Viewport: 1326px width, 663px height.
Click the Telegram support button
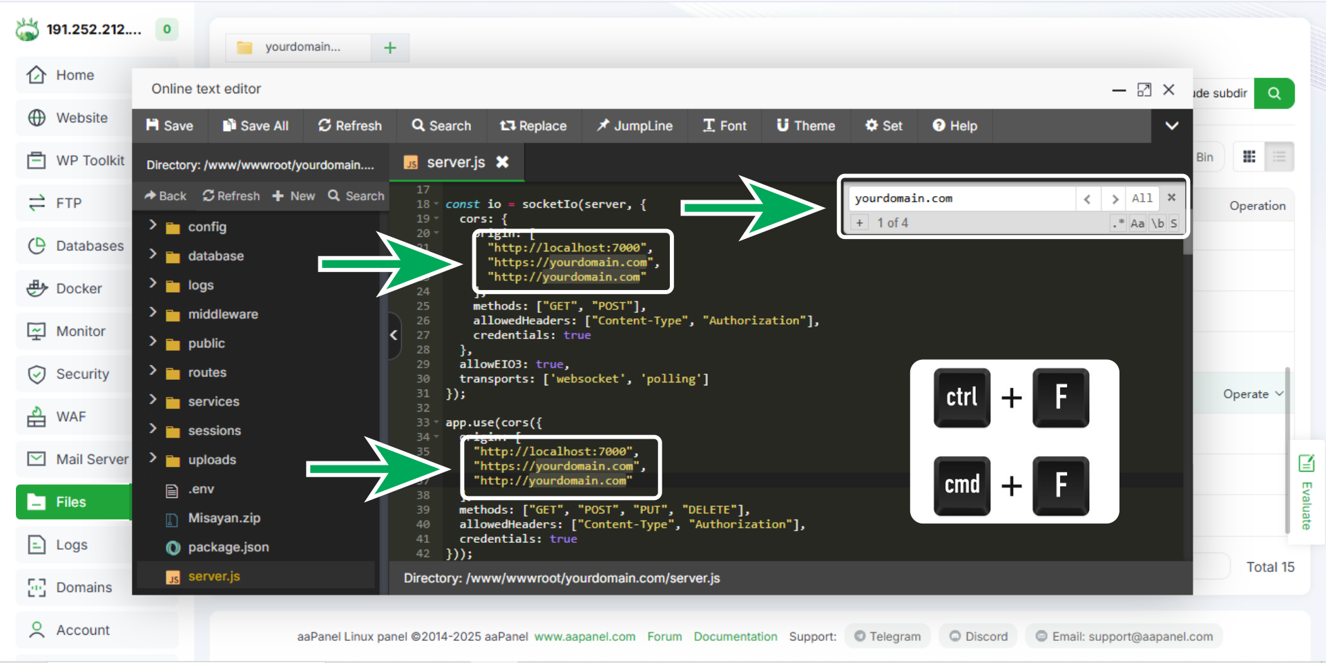coord(888,636)
